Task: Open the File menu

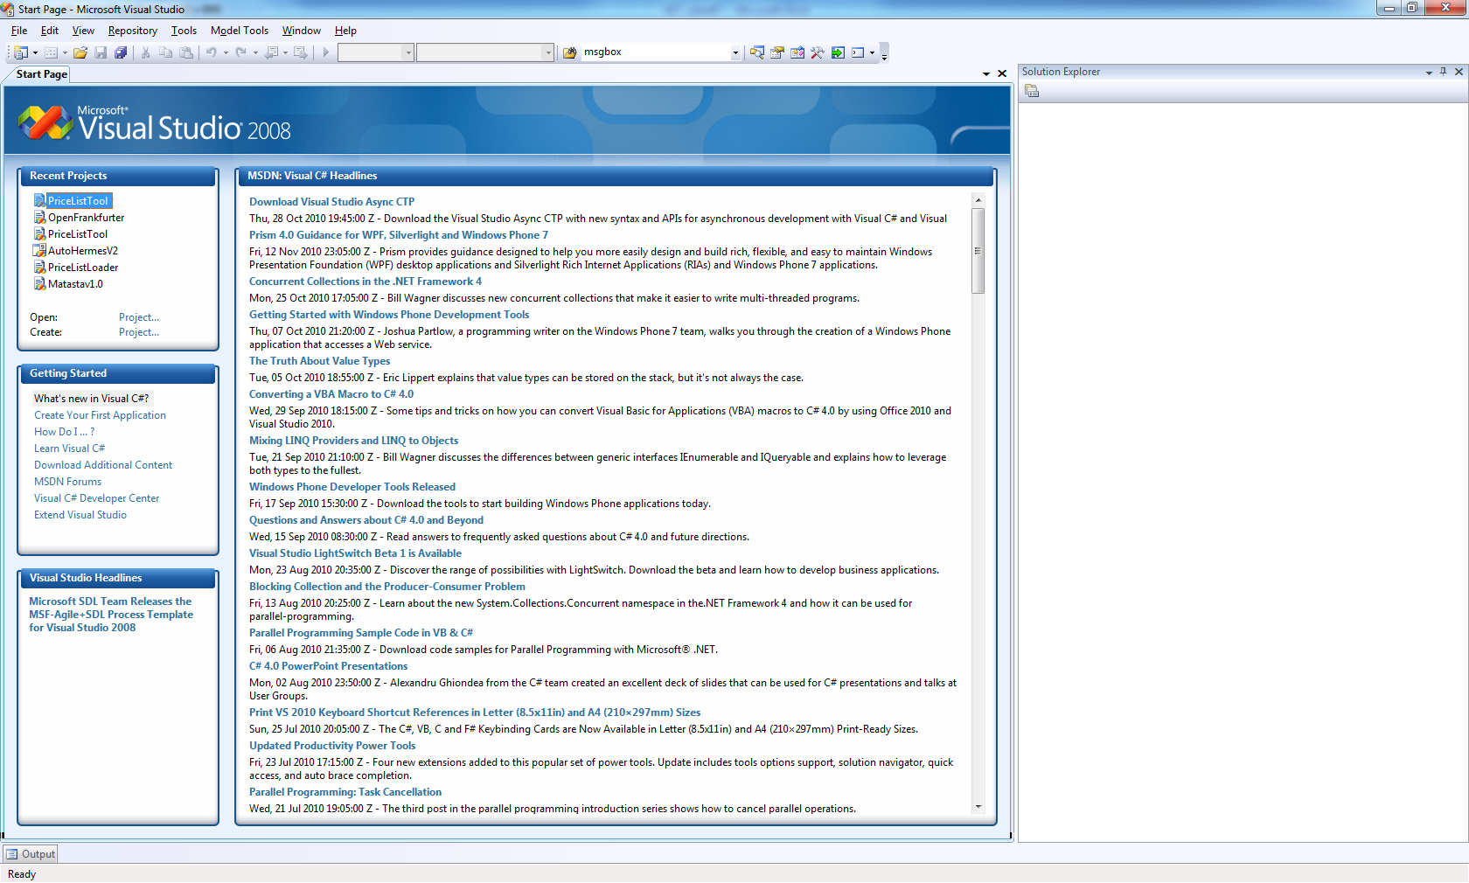Action: pos(19,31)
